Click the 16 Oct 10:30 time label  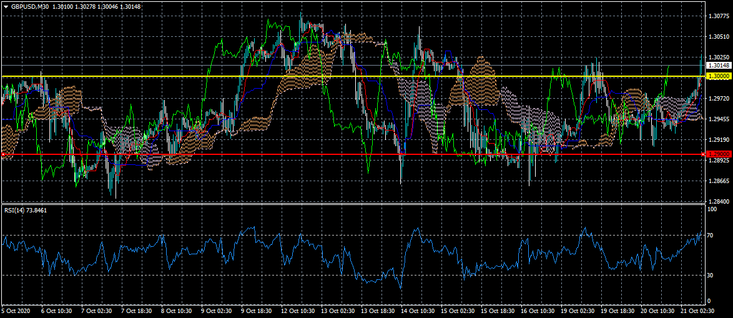539,311
